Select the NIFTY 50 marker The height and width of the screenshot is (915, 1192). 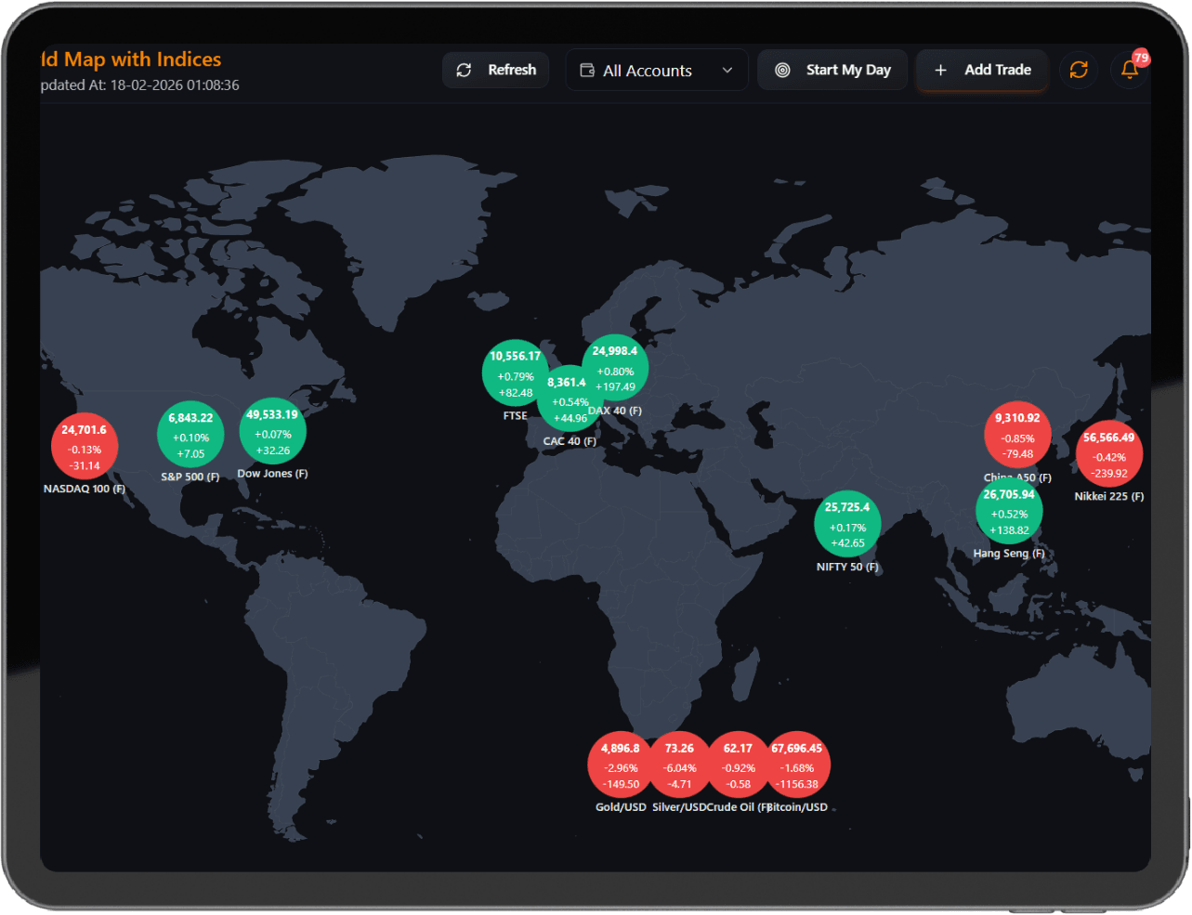pos(847,524)
